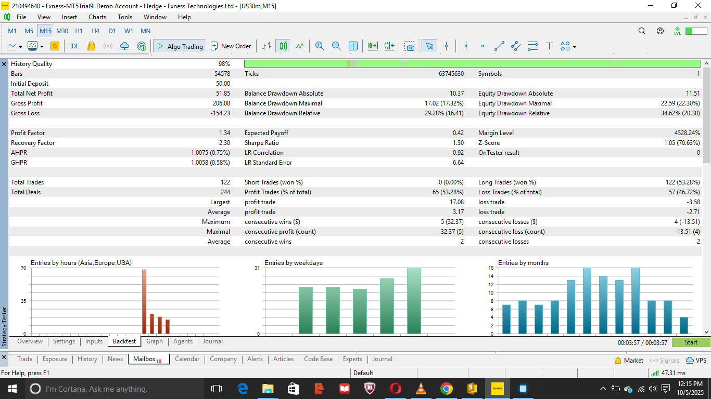Viewport: 711px width, 399px height.
Task: Select the crosshair cursor tool
Action: (x=446, y=46)
